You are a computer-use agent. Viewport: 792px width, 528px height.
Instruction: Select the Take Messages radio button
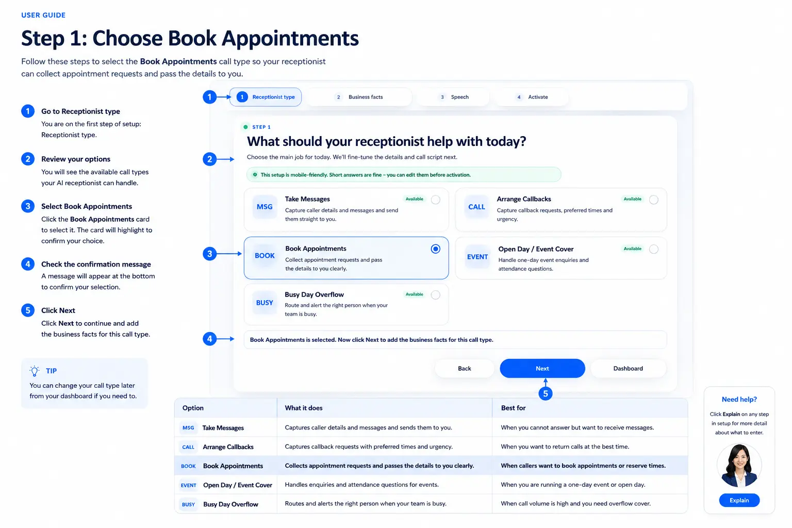tap(436, 200)
